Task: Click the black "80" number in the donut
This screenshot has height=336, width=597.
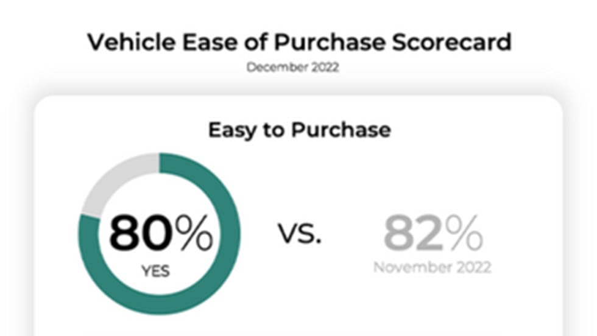Action: pyautogui.click(x=140, y=233)
